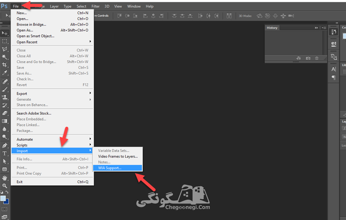Select the Dodge tool
Viewport: 346px width, 220px height.
4,137
